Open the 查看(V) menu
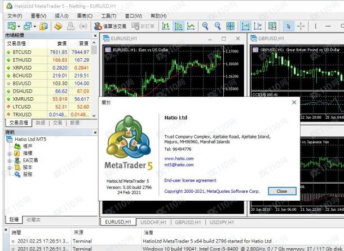The width and height of the screenshot is (344, 251). coord(38,16)
